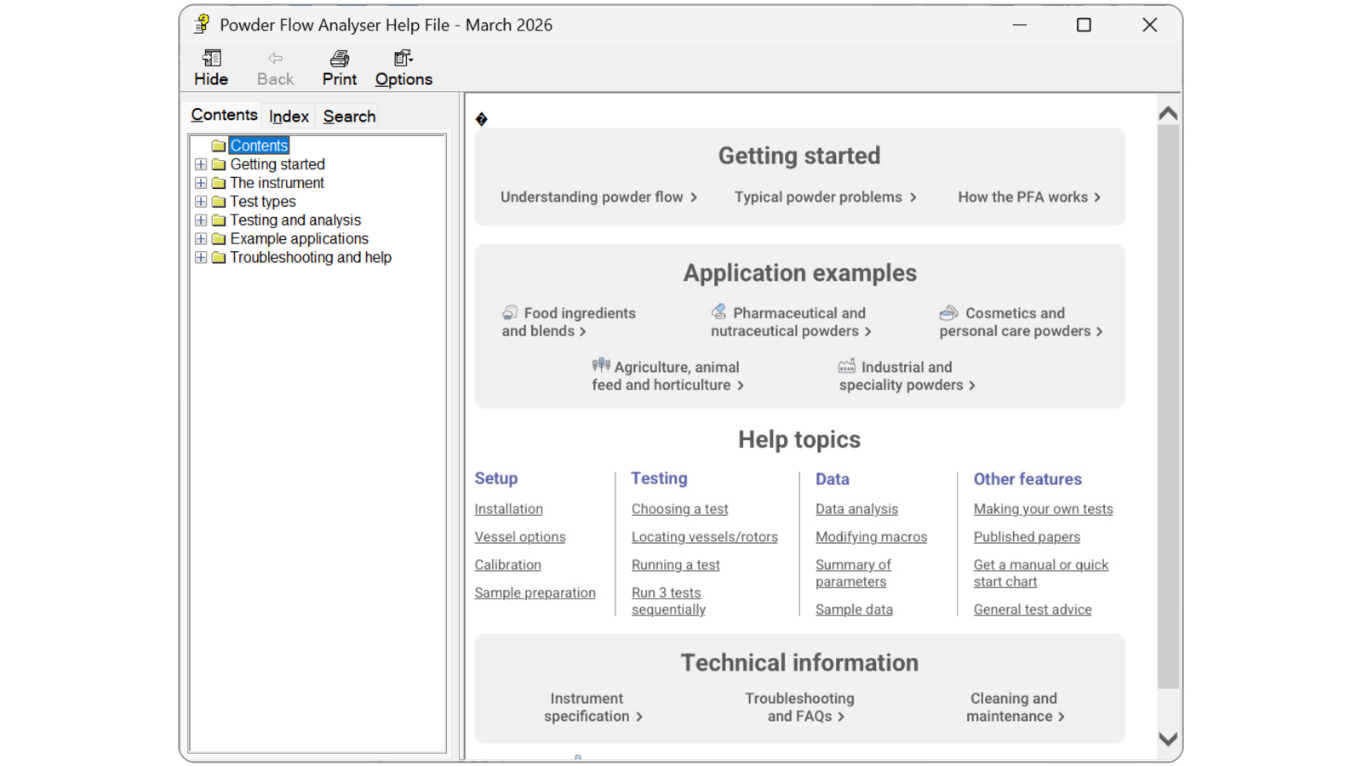Open Cleaning and maintenance page

(x=1014, y=707)
